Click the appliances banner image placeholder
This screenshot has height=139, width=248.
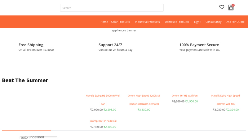coord(124,30)
